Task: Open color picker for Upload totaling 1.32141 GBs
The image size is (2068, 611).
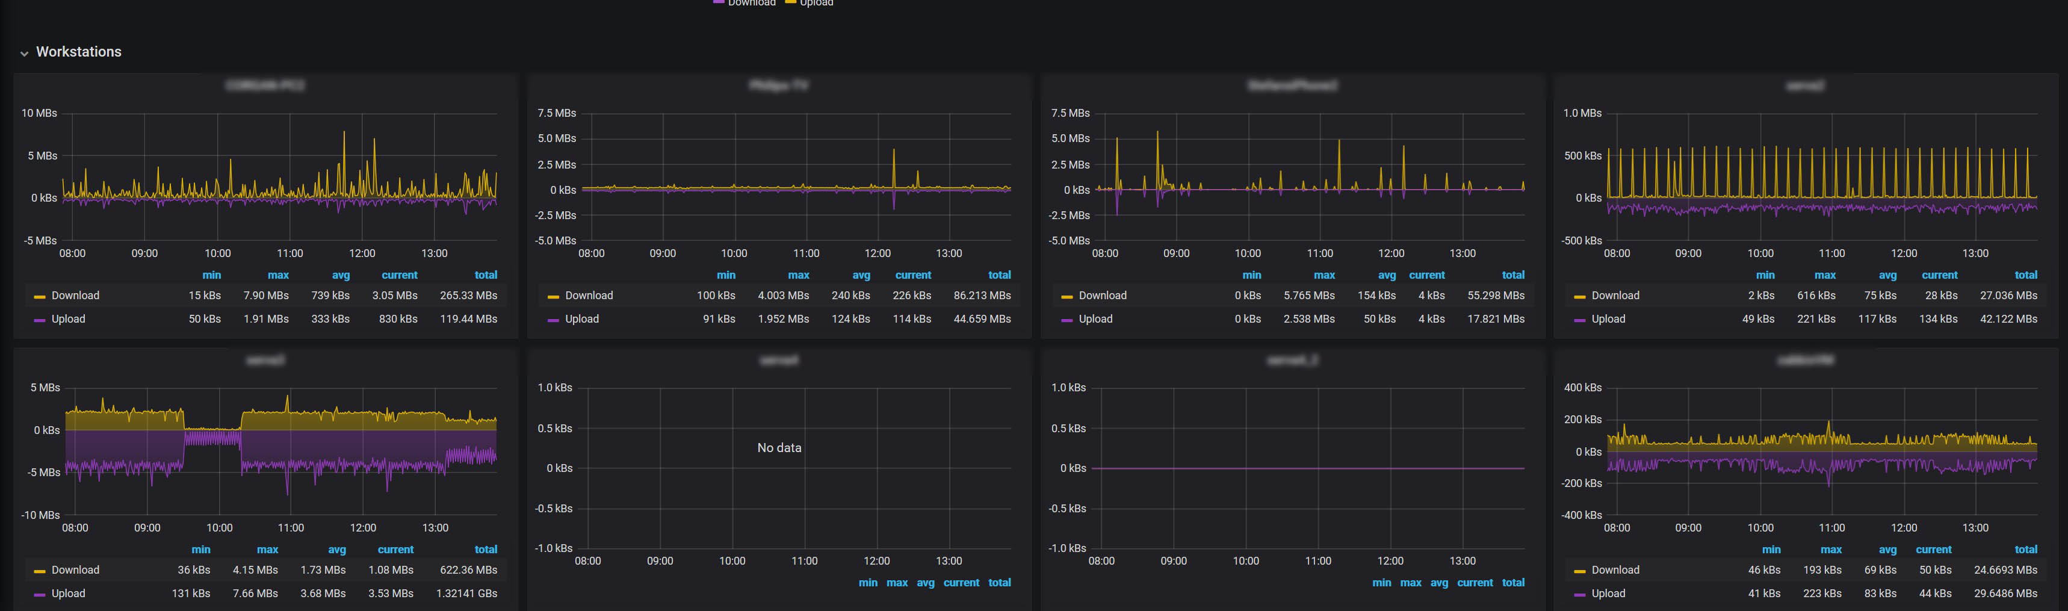Action: [x=39, y=594]
